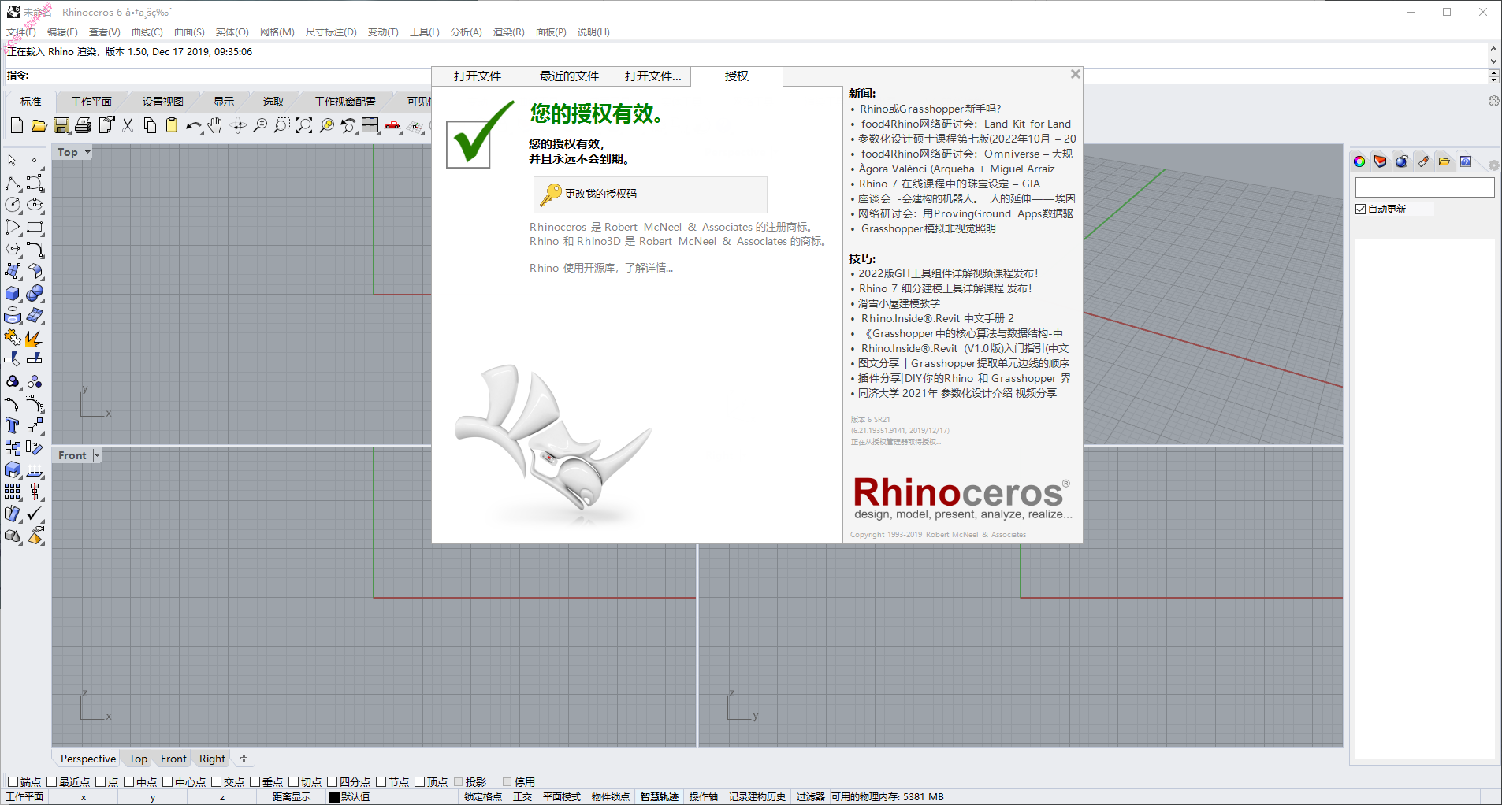This screenshot has width=1502, height=805.
Task: Expand the Top viewport title dropdown
Action: pyautogui.click(x=87, y=152)
